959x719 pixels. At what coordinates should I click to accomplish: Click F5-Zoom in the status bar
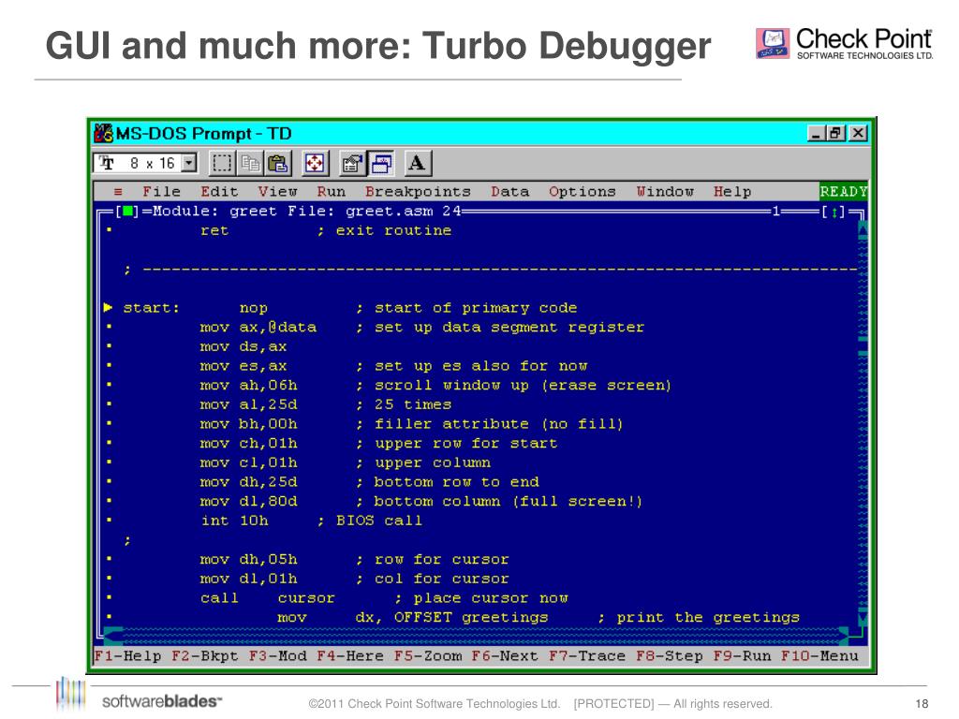[428, 656]
